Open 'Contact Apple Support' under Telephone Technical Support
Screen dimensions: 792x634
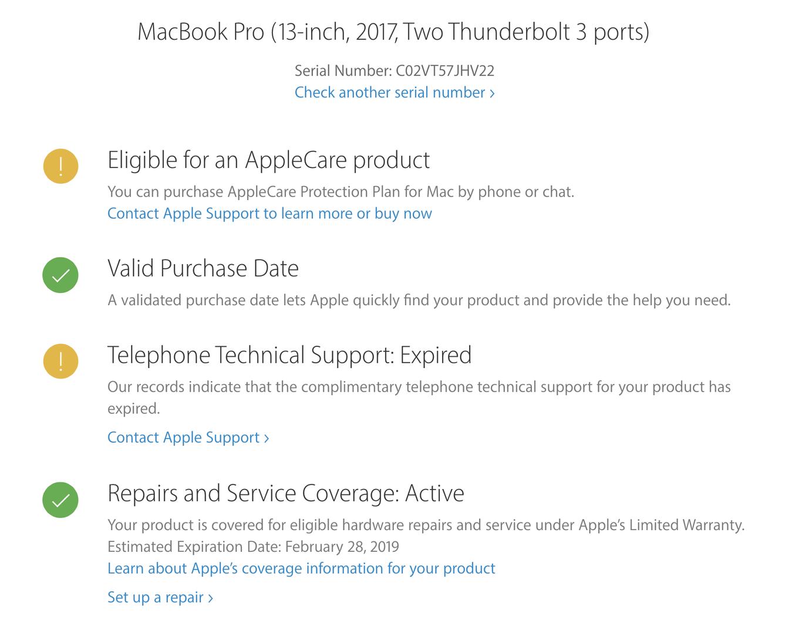coord(188,438)
